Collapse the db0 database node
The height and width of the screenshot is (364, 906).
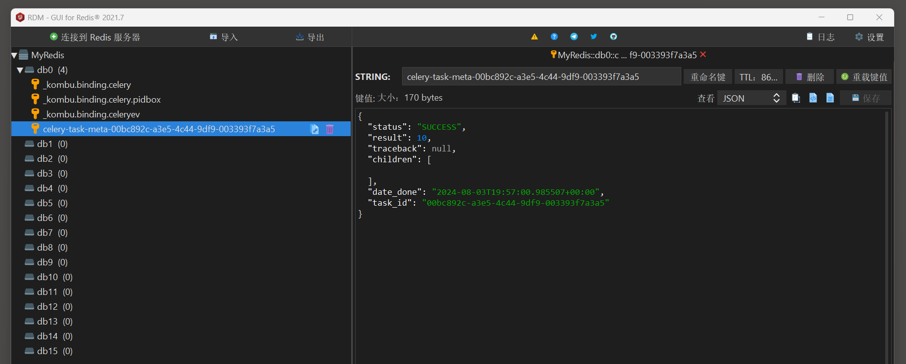coord(20,70)
